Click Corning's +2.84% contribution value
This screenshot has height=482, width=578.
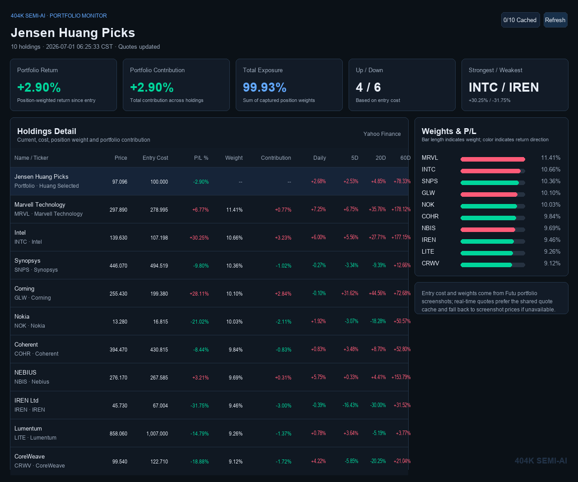click(283, 294)
